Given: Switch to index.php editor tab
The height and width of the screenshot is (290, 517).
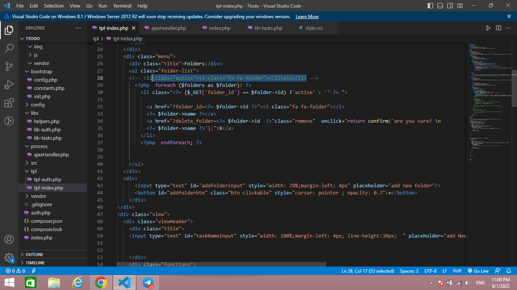Looking at the screenshot, I should (220, 28).
